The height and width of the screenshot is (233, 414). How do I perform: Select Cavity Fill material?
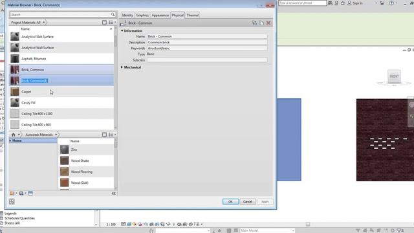coord(61,103)
